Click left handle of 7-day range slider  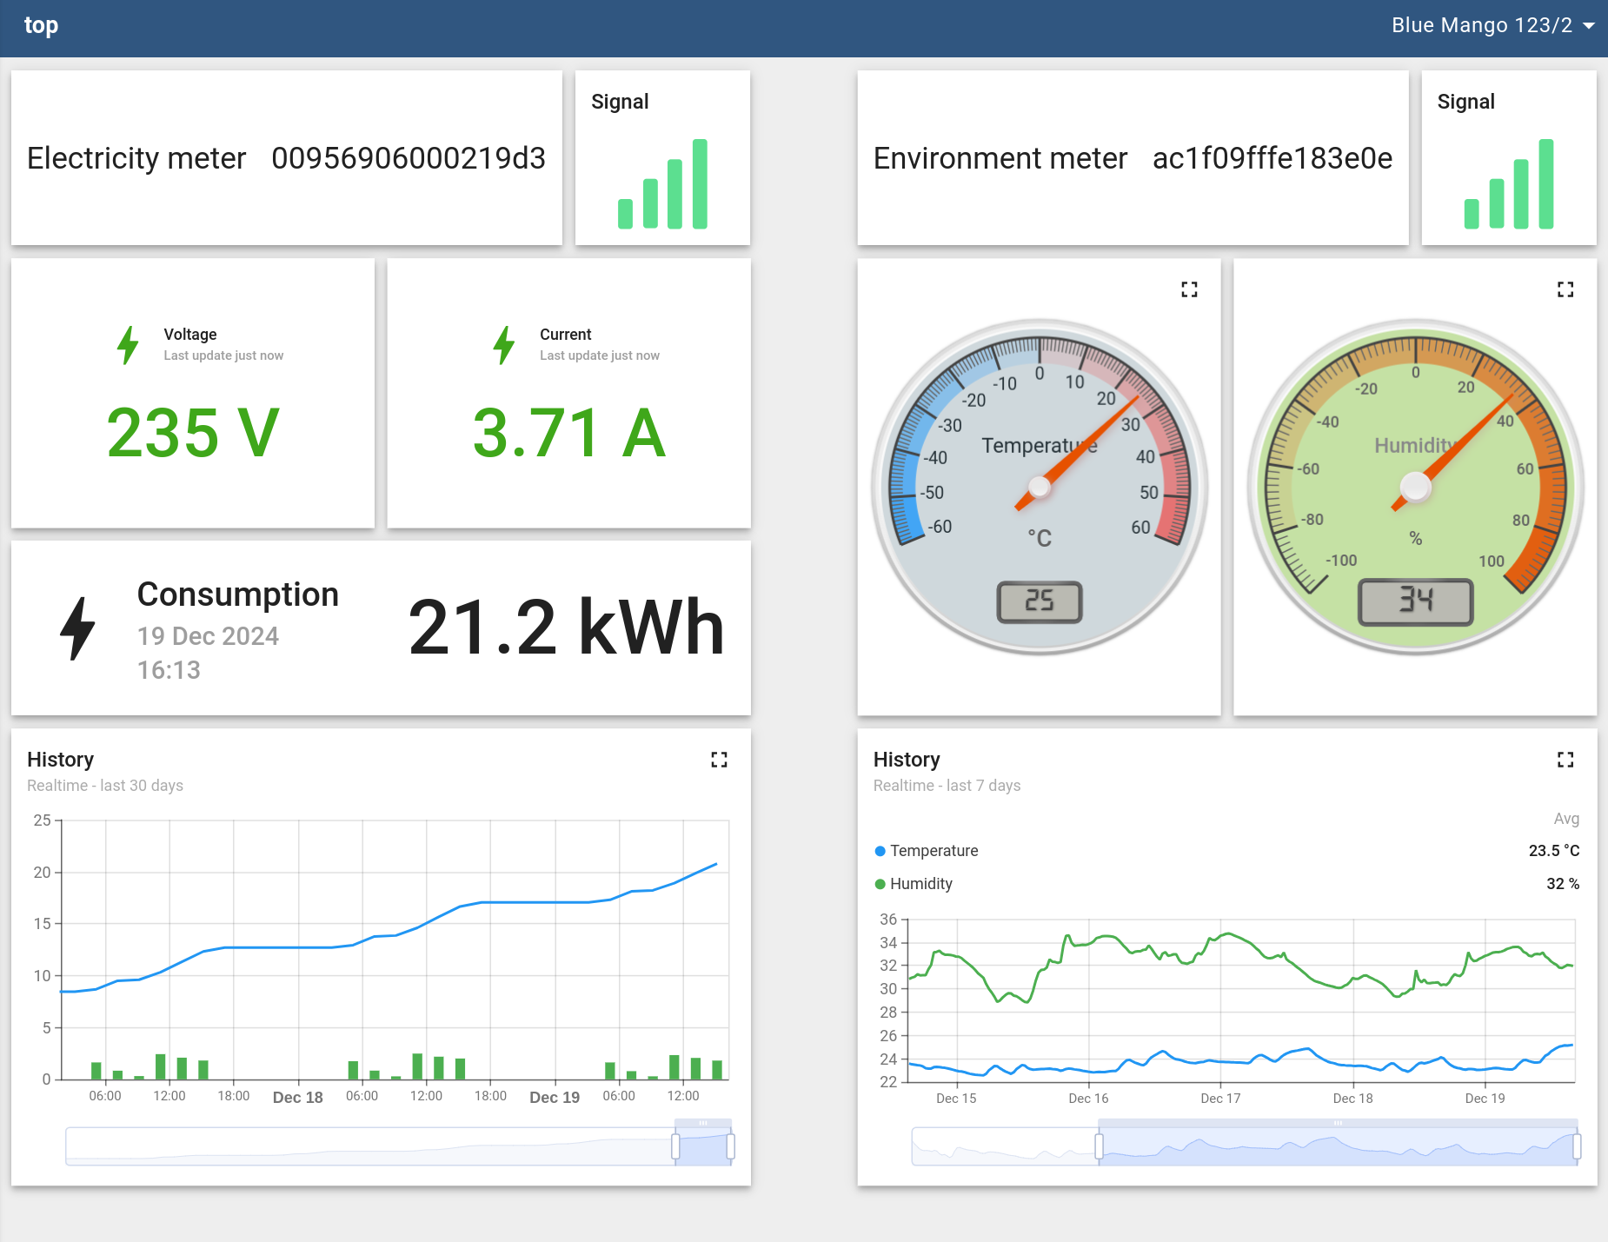click(1099, 1146)
